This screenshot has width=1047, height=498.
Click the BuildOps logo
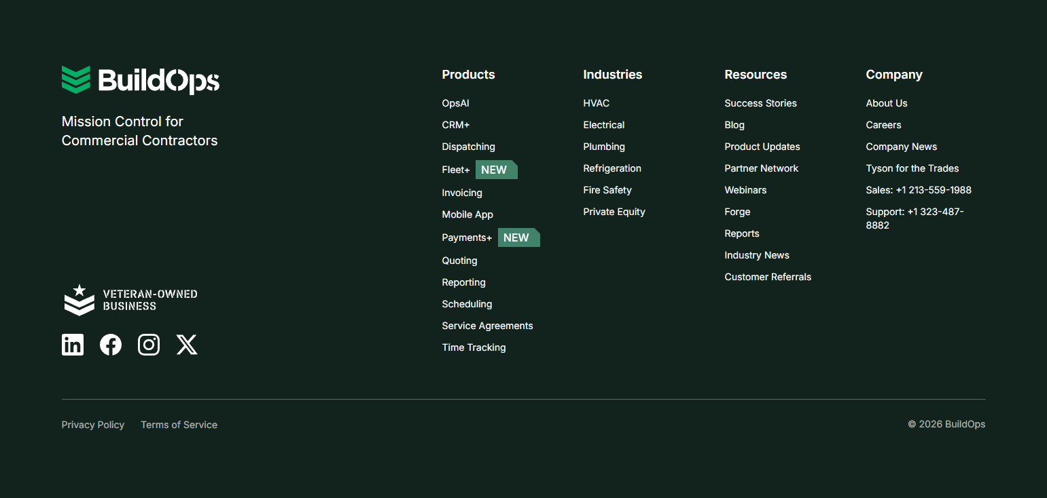140,79
